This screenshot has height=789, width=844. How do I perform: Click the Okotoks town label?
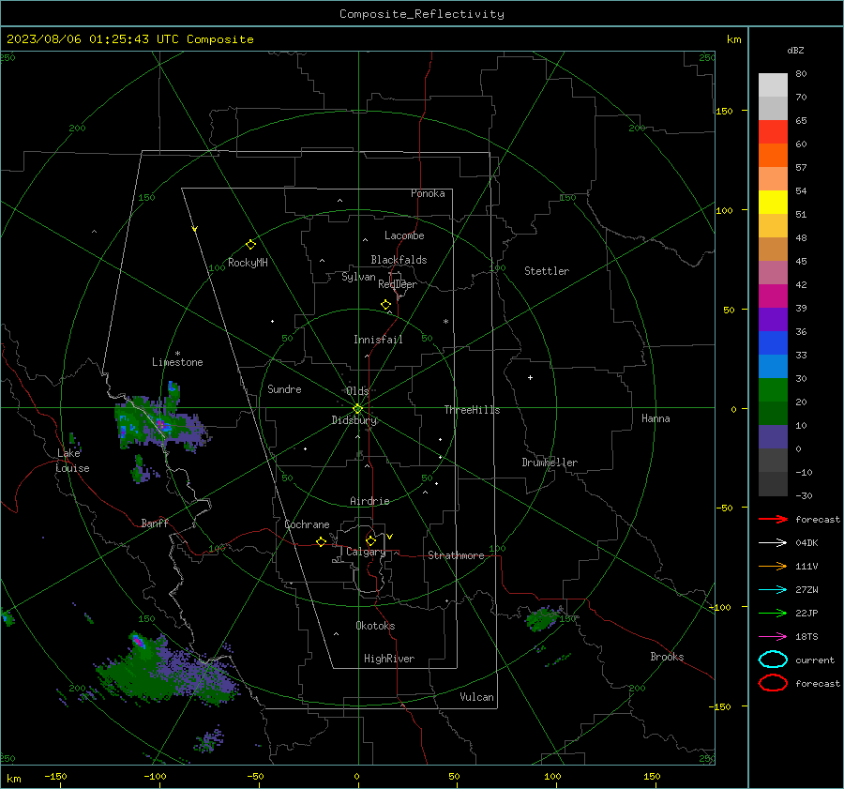point(375,626)
